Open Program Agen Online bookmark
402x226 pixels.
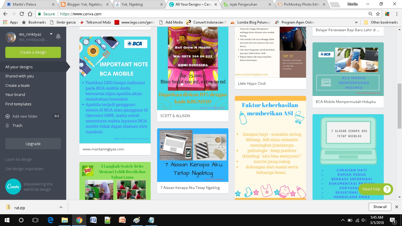[295, 22]
